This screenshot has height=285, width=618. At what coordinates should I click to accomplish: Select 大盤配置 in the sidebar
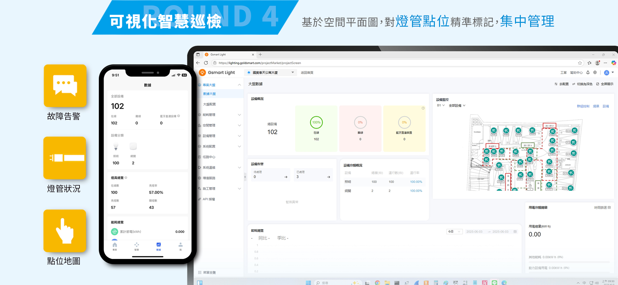pos(210,104)
